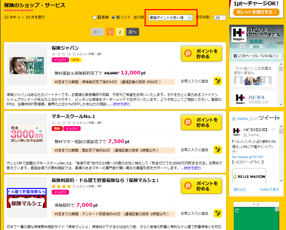The height and width of the screenshot is (230, 286).
Task: Click the 前へ pagination button
Action: pyautogui.click(x=97, y=32)
